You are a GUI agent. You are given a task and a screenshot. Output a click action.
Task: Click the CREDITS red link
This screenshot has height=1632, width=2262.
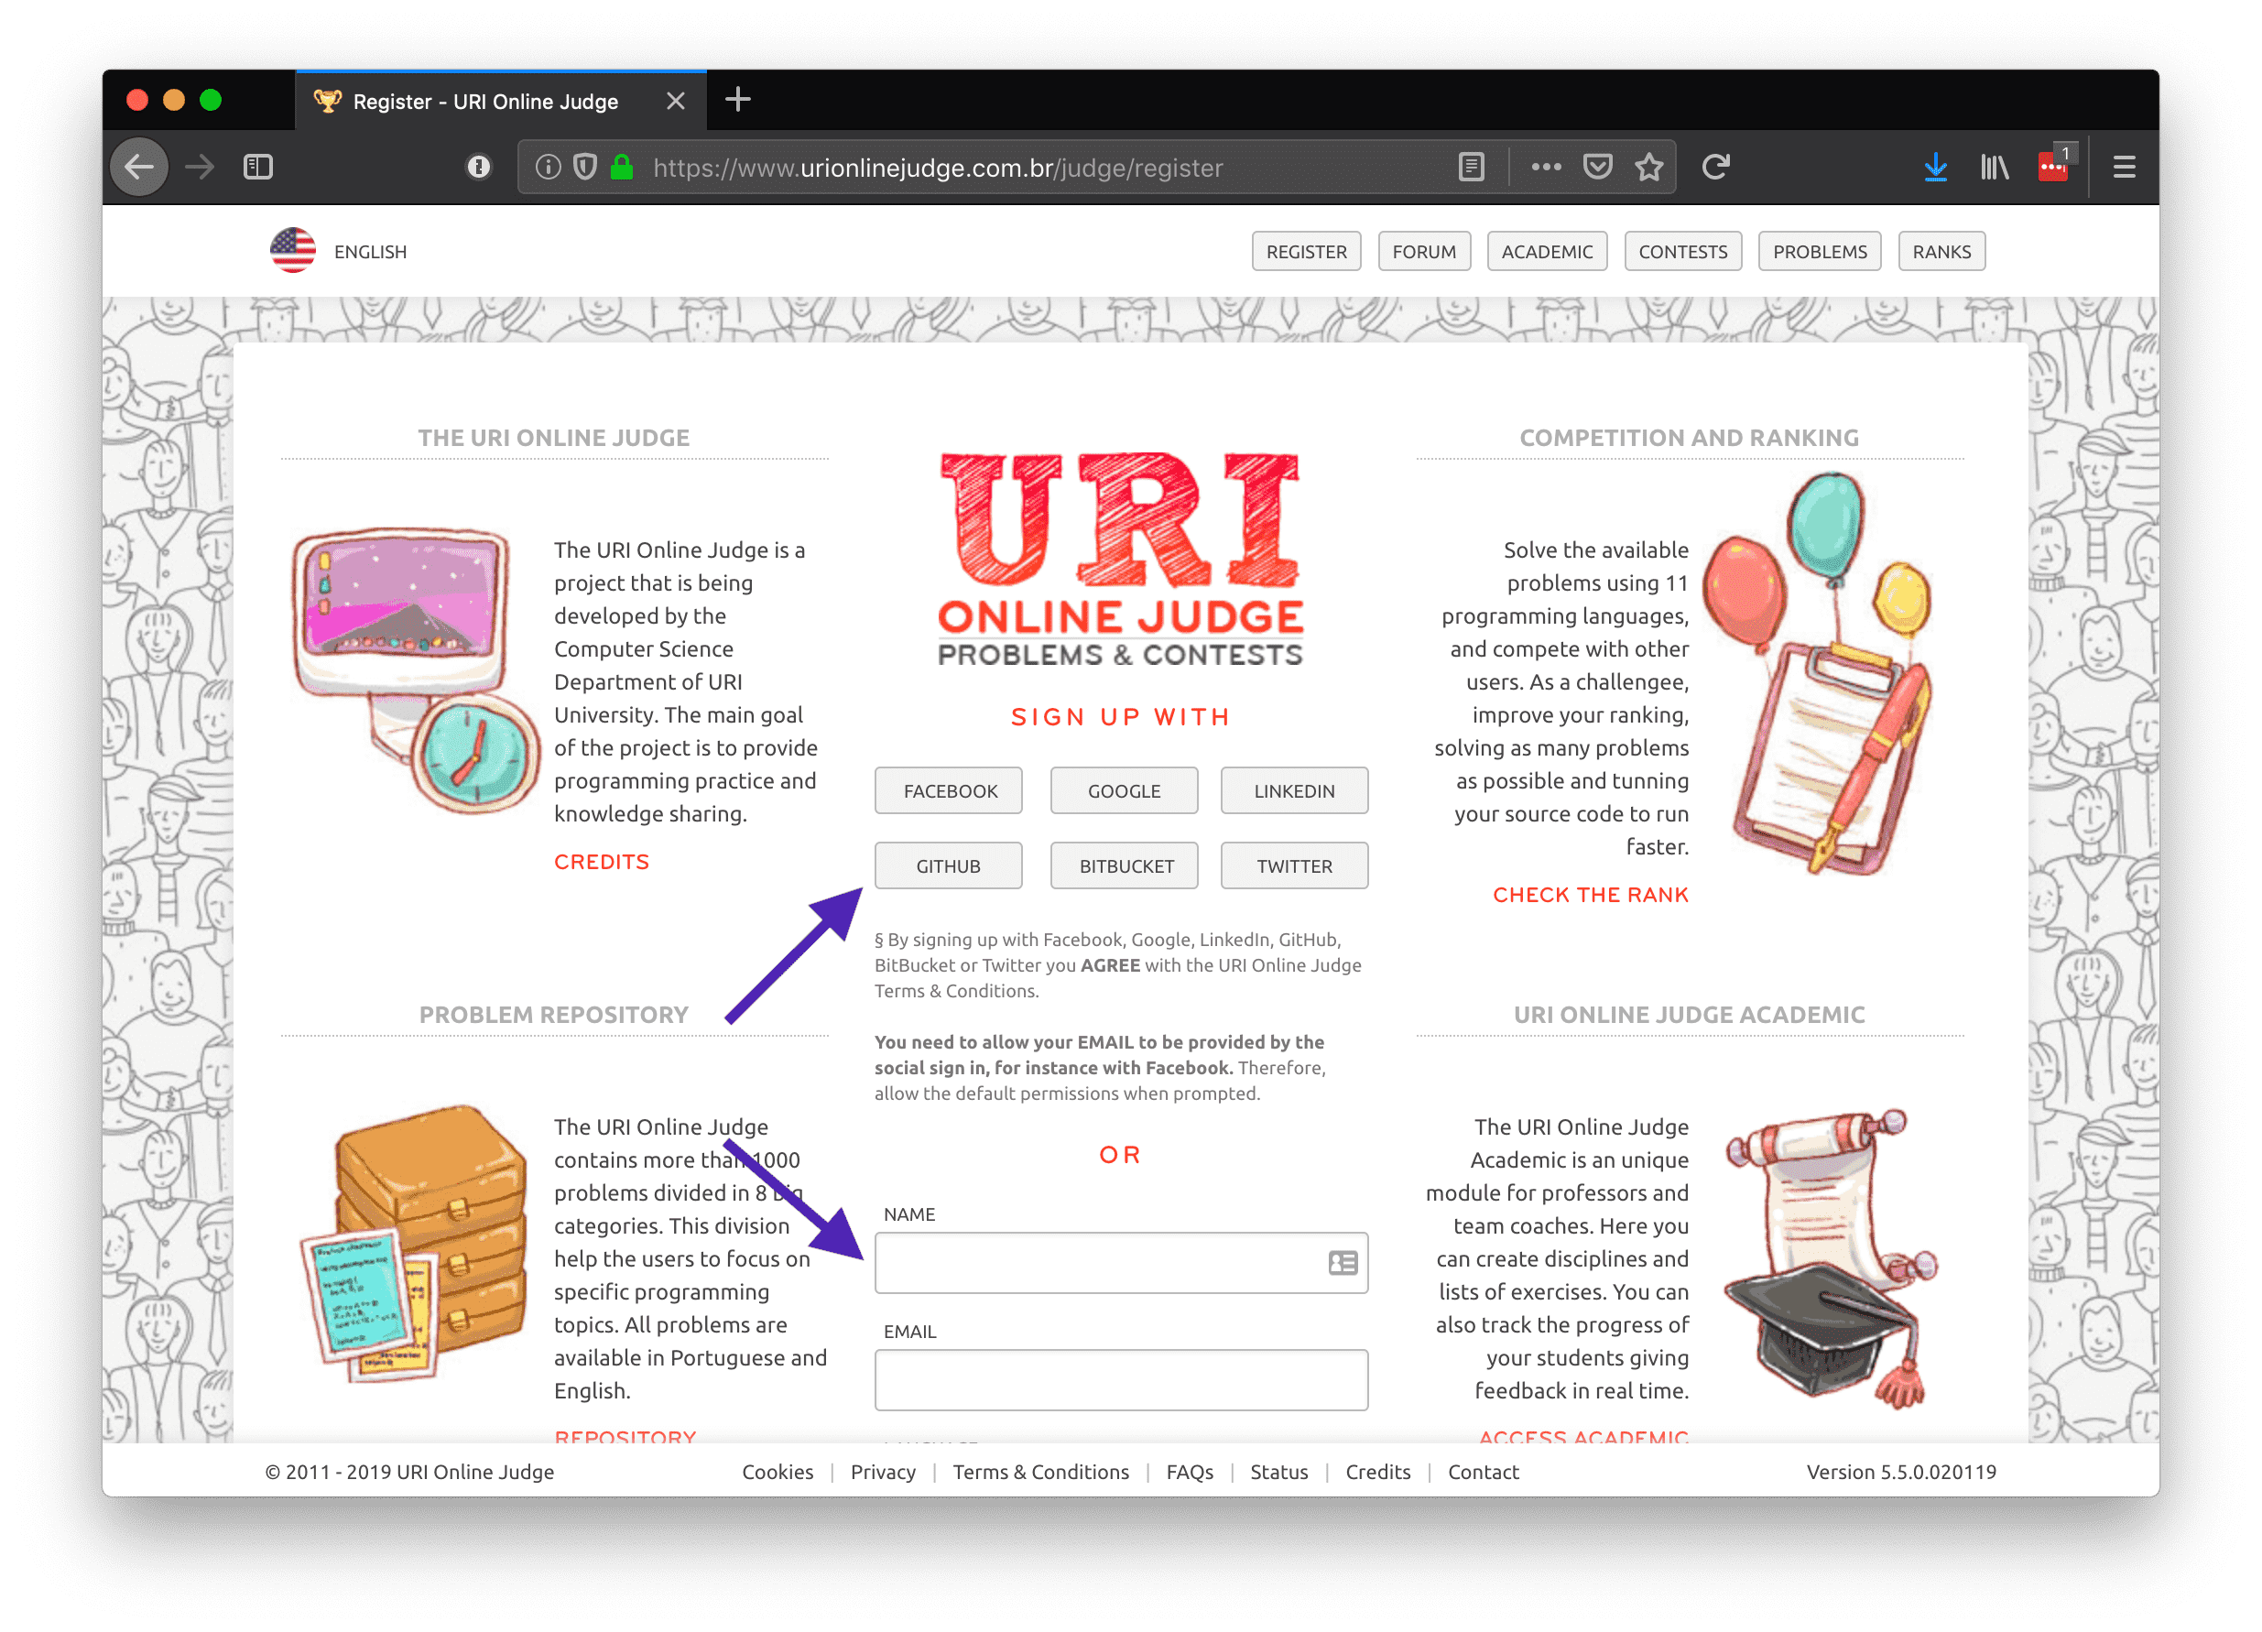tap(602, 861)
